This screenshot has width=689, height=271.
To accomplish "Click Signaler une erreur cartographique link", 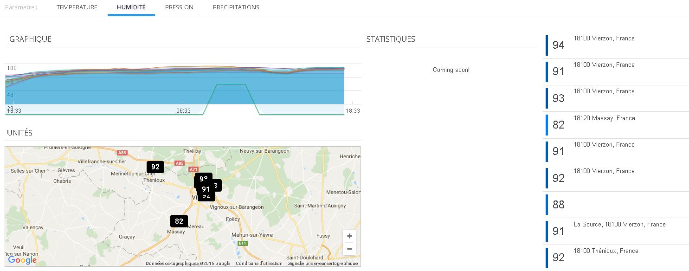I will 323,264.
